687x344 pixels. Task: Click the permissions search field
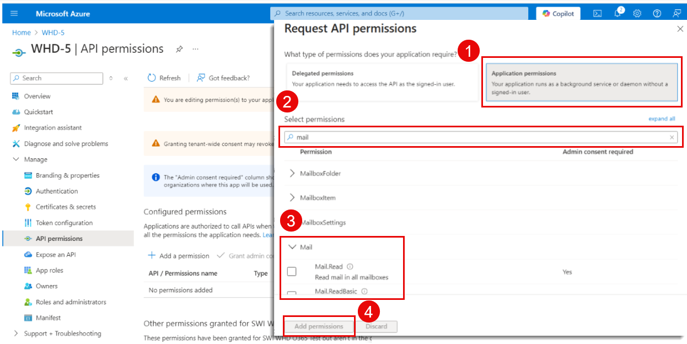tap(480, 137)
